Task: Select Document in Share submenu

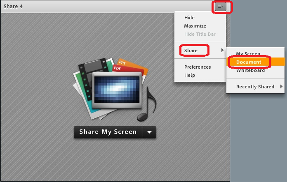Action: tap(256, 62)
